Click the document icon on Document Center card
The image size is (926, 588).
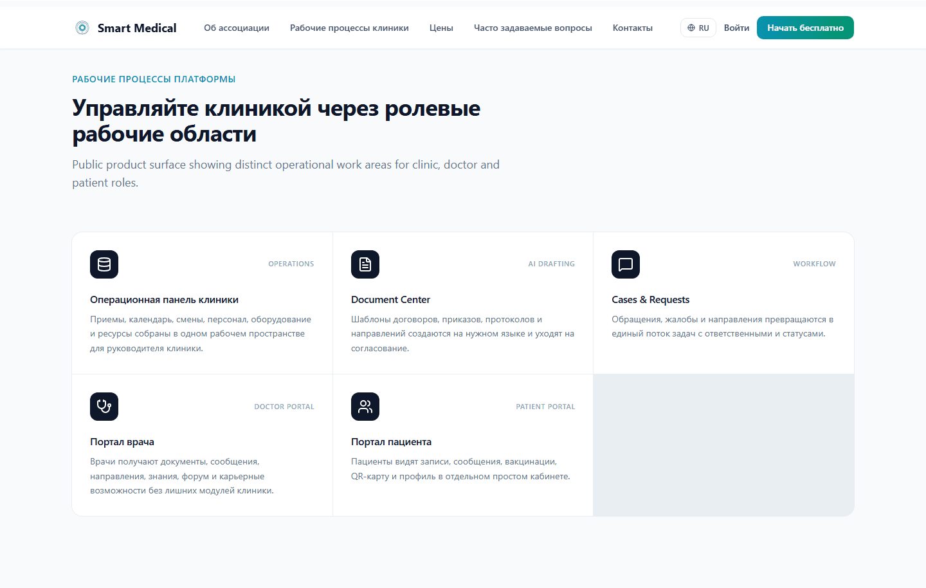pyautogui.click(x=365, y=264)
